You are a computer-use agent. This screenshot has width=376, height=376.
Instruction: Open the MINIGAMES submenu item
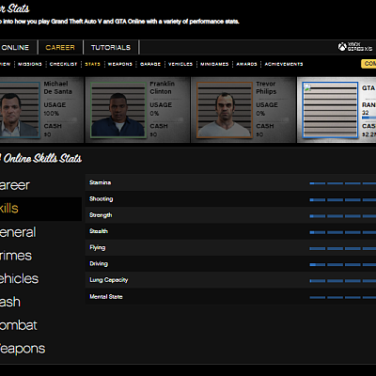tap(214, 64)
